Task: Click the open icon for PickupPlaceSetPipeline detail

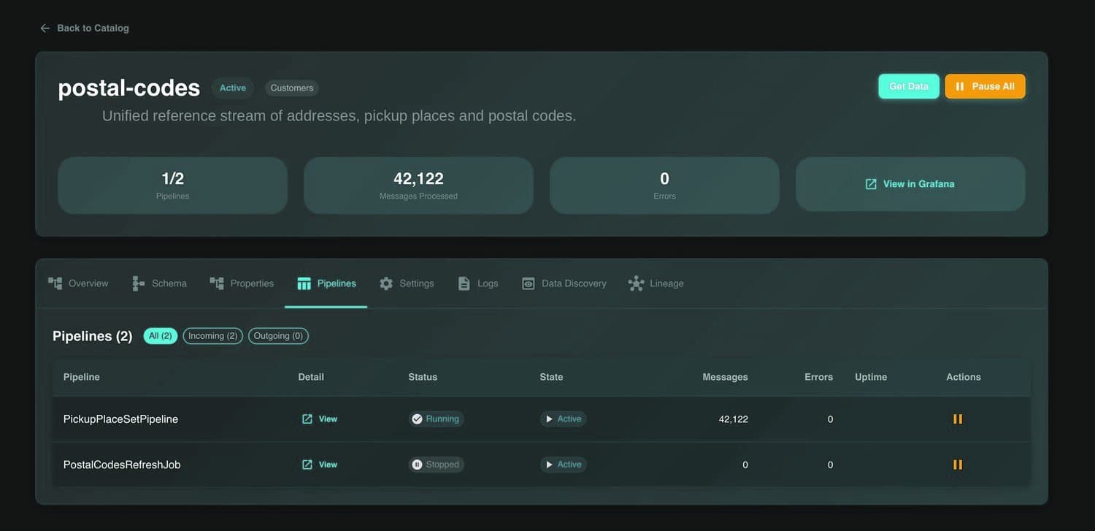Action: point(307,419)
